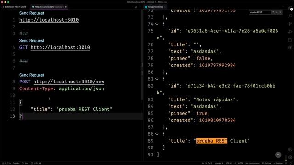Screen dimensions: 294x165
Task: Click "prueba REST Client" string on line 12
Action: coord(84,109)
